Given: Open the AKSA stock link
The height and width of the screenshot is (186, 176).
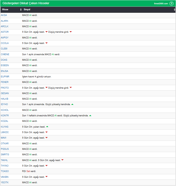Looking at the screenshot, I should tap(4, 15).
